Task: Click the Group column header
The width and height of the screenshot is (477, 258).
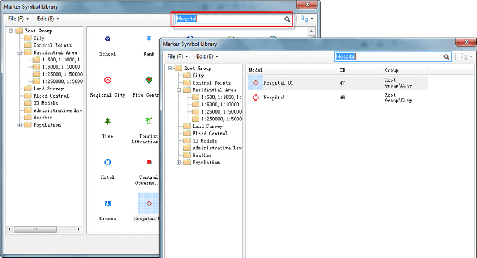Action: tap(391, 70)
